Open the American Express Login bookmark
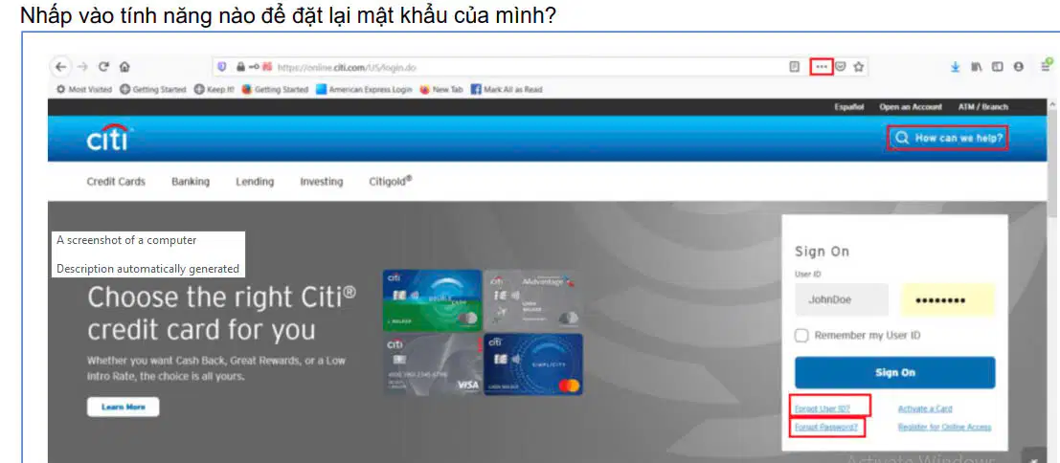 point(365,89)
